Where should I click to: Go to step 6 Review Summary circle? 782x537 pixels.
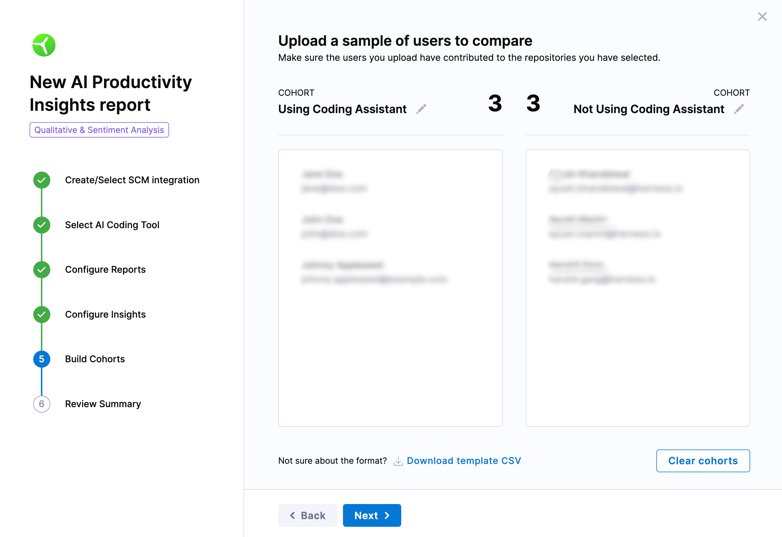point(42,404)
